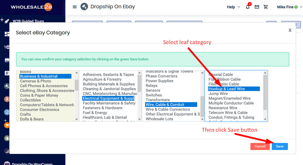Open the Mike Fine account dropdown
303x165 pixels.
click(289, 7)
